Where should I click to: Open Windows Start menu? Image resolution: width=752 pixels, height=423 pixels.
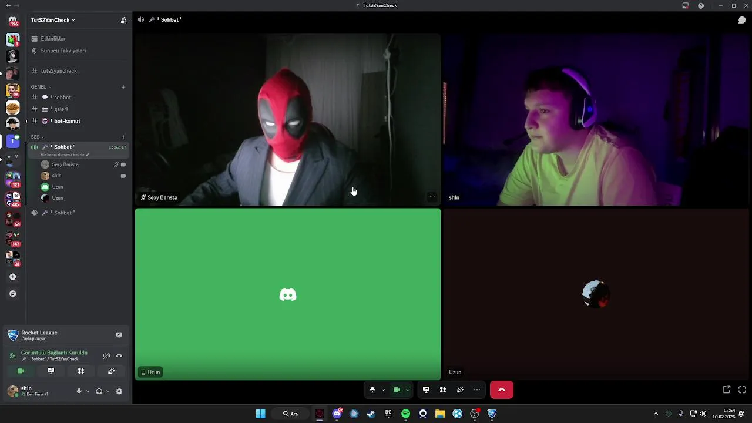[261, 414]
